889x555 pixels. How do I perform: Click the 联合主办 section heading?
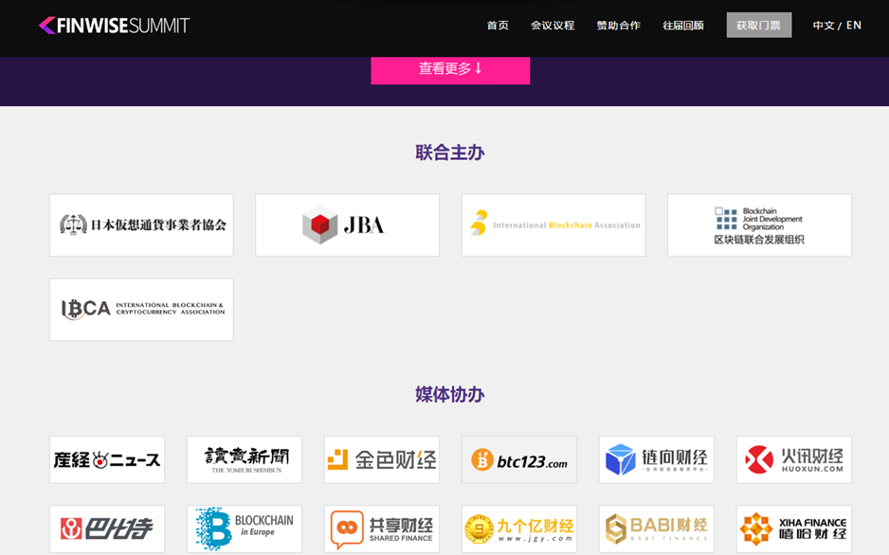click(450, 152)
